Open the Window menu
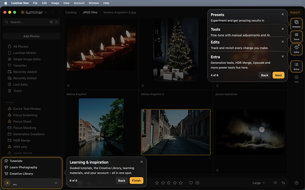Image resolution: width=305 pixels, height=190 pixels. point(94,3)
